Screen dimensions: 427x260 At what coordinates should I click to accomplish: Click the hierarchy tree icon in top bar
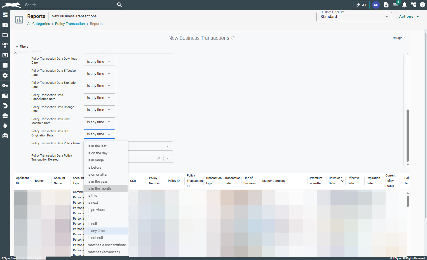(x=413, y=5)
